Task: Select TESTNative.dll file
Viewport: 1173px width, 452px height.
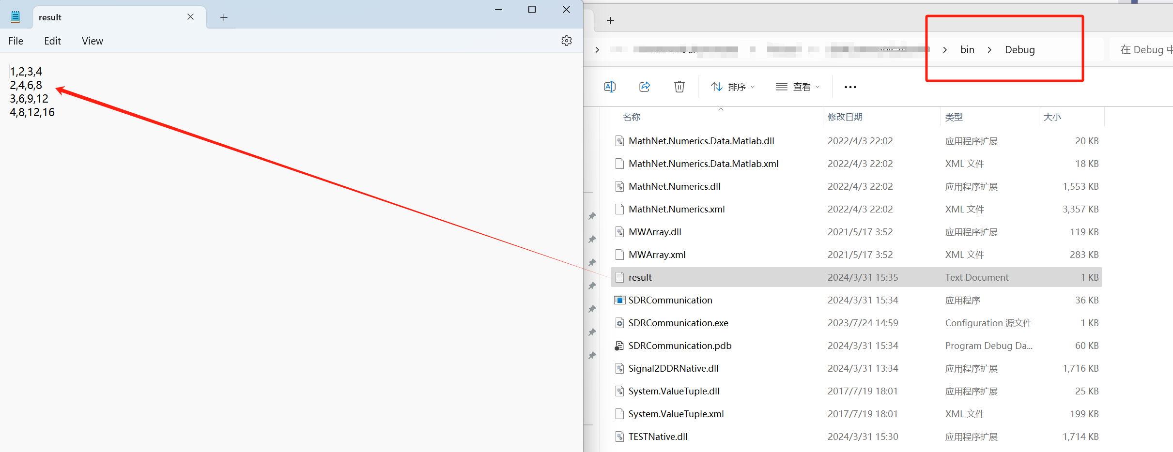Action: click(856, 437)
